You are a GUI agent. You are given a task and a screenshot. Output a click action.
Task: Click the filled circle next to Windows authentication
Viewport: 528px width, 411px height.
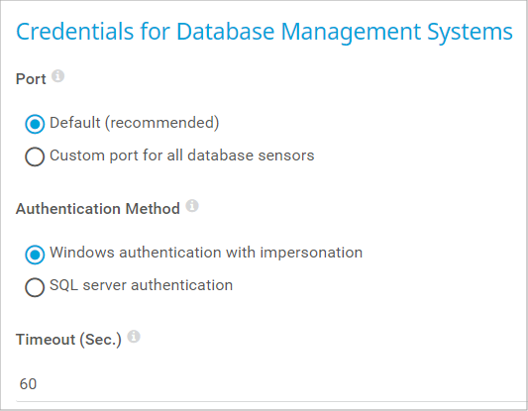35,255
